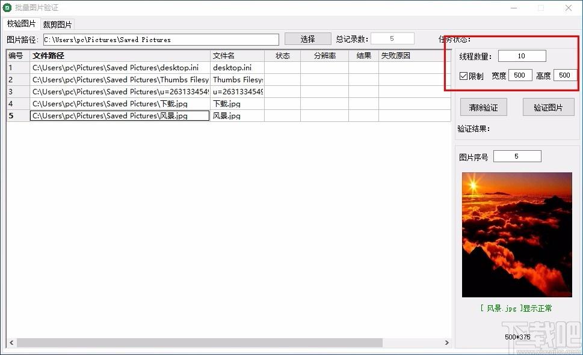583x355 pixels.
Task: Select the 下载.jpg file path cell
Action: [x=120, y=103]
